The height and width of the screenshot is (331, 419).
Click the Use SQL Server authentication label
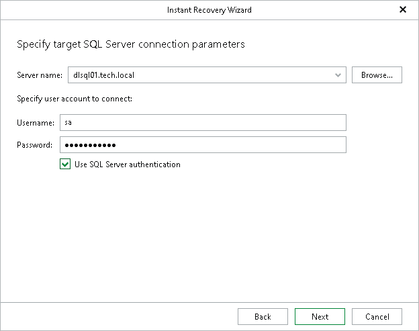[128, 164]
